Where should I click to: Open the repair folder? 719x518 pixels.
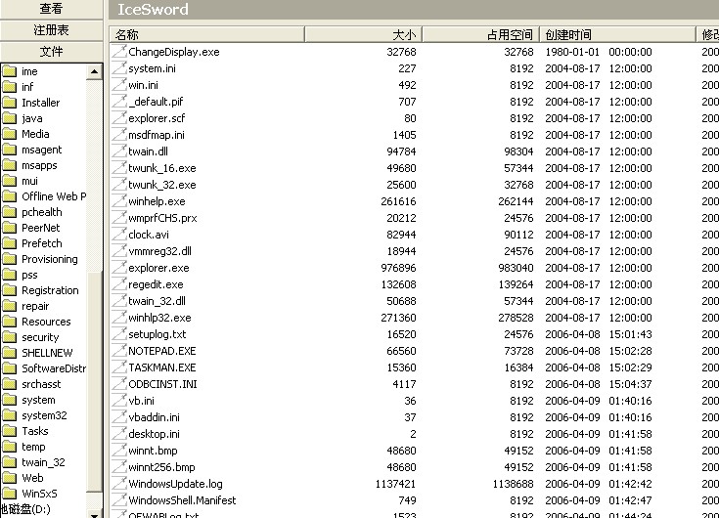pyautogui.click(x=35, y=306)
